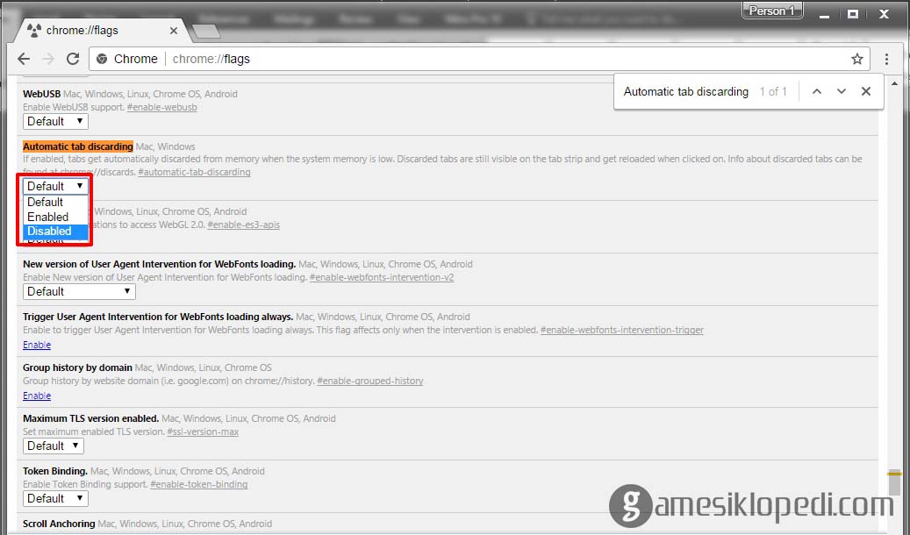Choose Default in the open dropdown list
The image size is (910, 535).
pos(55,202)
